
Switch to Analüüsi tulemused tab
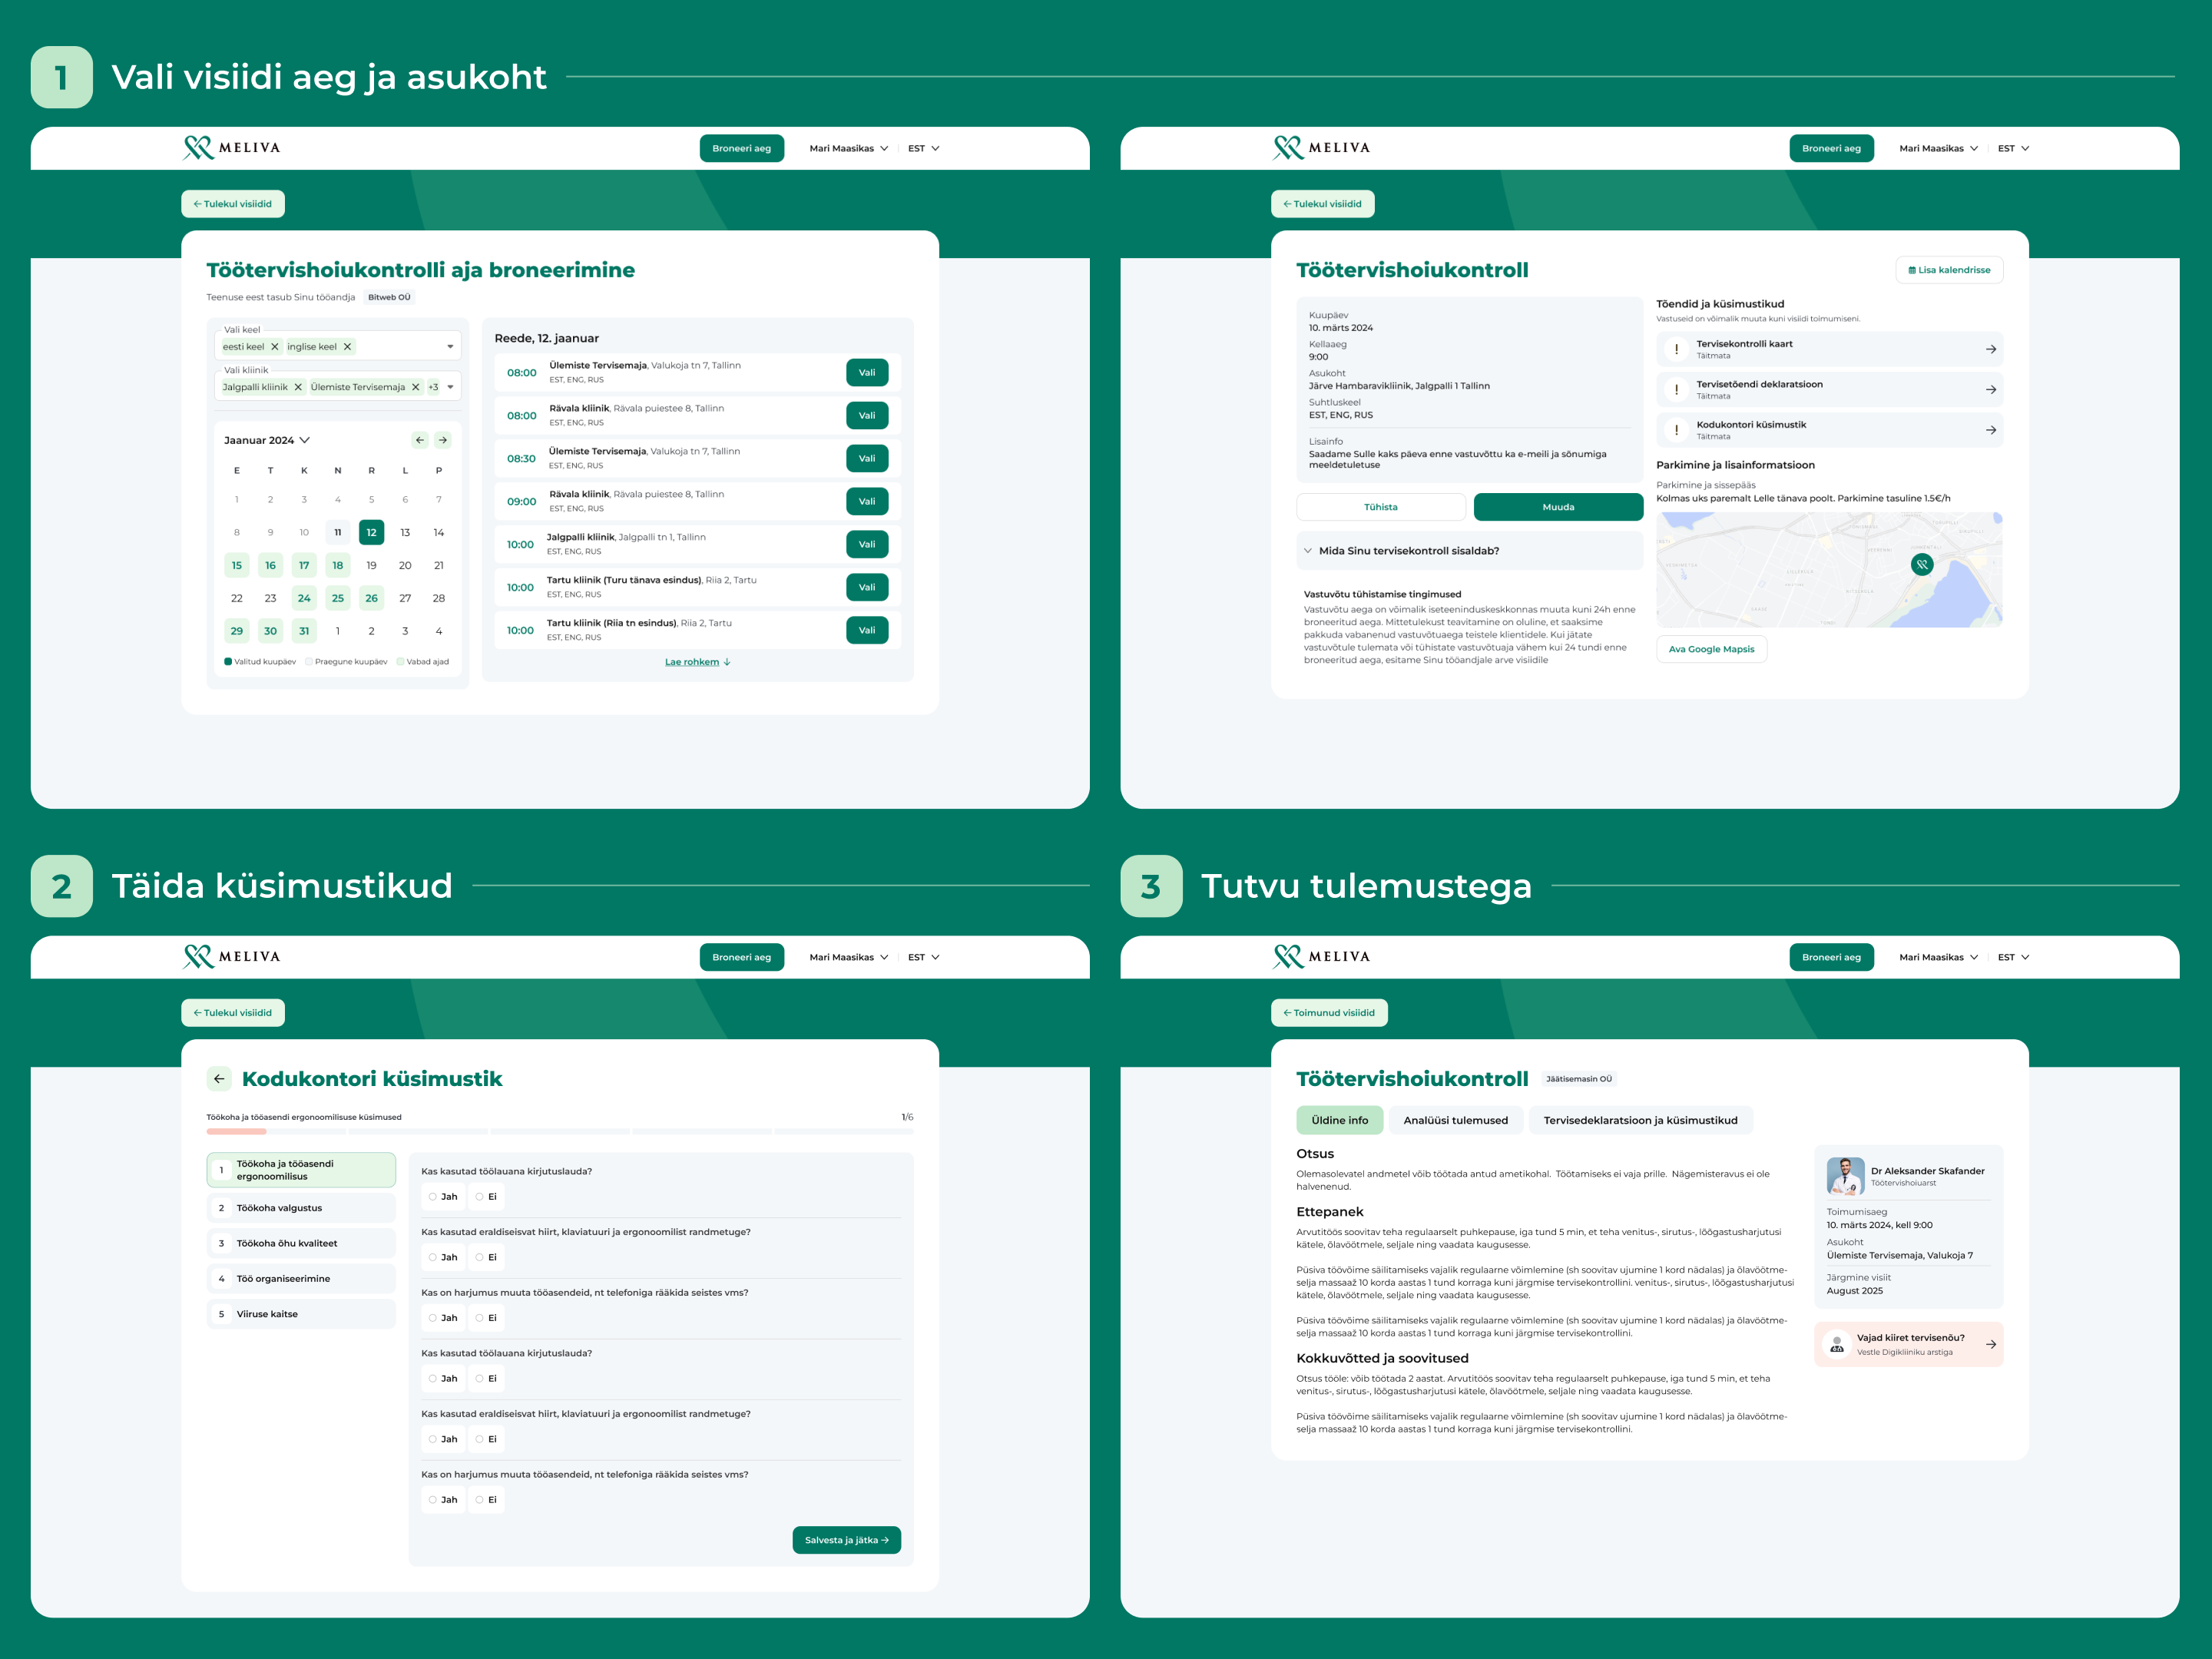click(x=1455, y=1120)
